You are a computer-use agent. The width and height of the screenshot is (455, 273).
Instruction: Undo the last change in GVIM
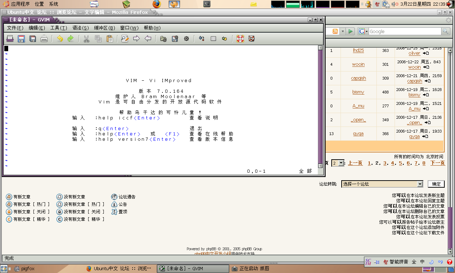tap(60, 39)
